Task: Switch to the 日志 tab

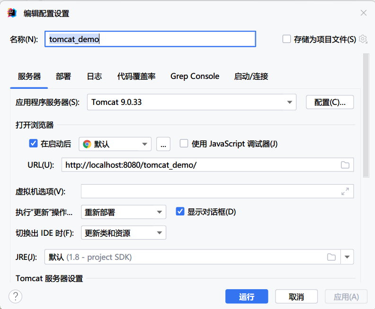Action: [x=94, y=77]
